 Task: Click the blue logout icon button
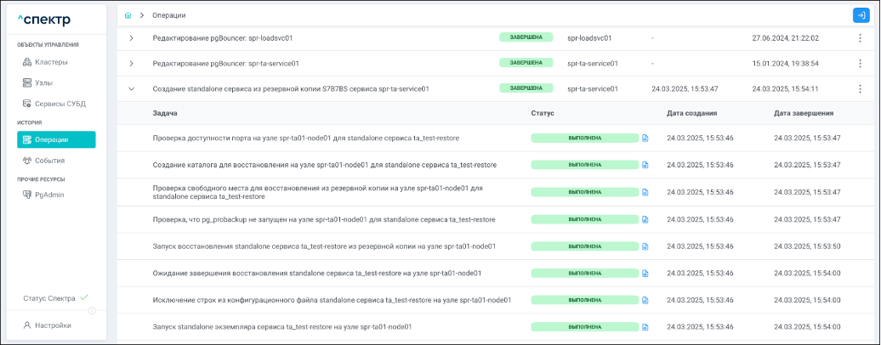coord(861,15)
